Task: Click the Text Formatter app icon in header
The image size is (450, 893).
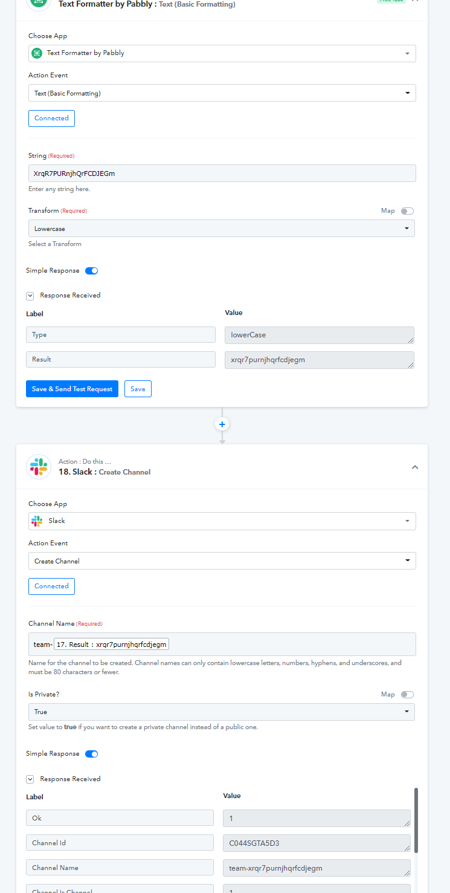Action: (39, 2)
